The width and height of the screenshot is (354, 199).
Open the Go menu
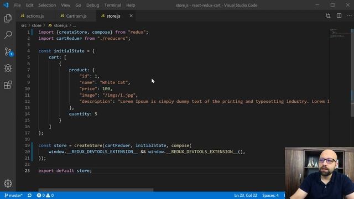tap(78, 5)
